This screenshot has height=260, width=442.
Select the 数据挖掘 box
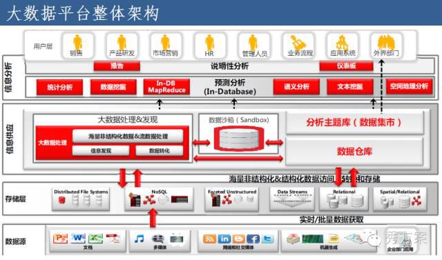[113, 87]
